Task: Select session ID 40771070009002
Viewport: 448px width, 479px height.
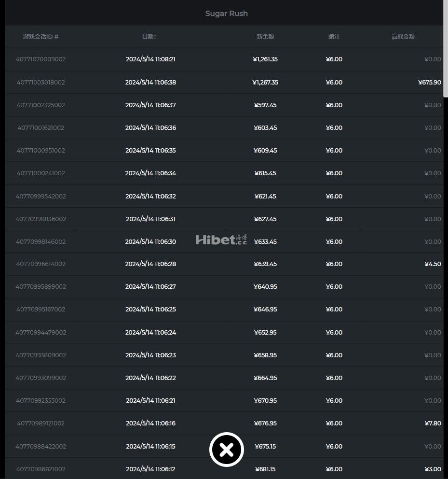Action: tap(41, 59)
